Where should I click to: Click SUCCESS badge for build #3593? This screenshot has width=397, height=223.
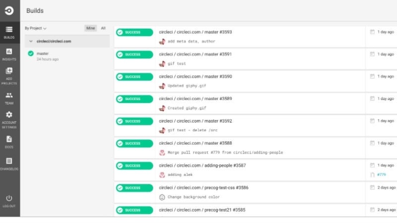click(134, 32)
